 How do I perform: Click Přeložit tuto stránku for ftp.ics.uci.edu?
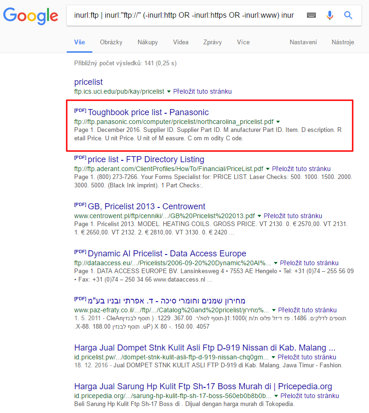pyautogui.click(x=202, y=91)
